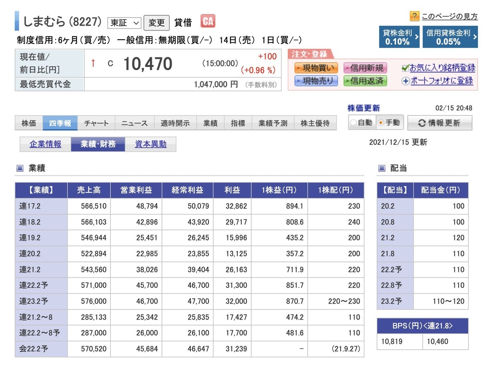
Task: Click the 変更 button
Action: point(157,23)
